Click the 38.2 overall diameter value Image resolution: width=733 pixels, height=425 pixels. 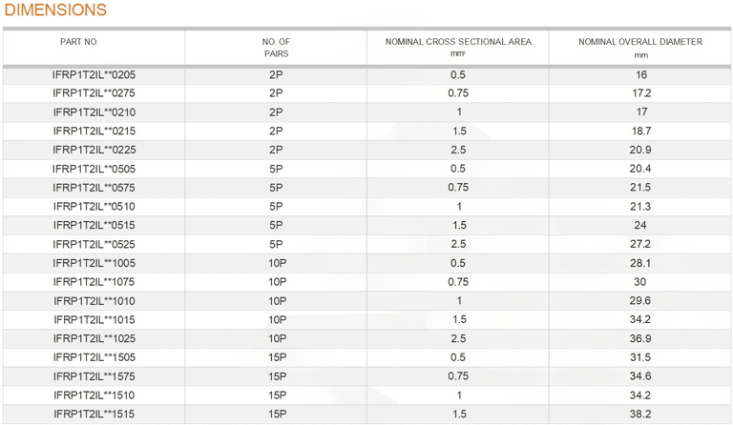pos(640,414)
